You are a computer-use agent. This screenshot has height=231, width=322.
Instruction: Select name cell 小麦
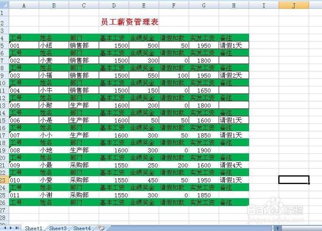54,60
